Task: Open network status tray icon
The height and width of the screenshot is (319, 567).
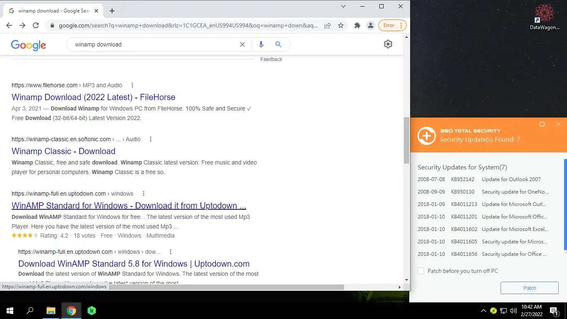Action: [503, 311]
